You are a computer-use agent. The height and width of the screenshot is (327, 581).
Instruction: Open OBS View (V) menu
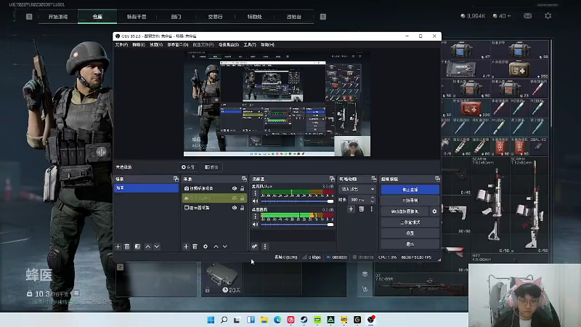(x=156, y=44)
